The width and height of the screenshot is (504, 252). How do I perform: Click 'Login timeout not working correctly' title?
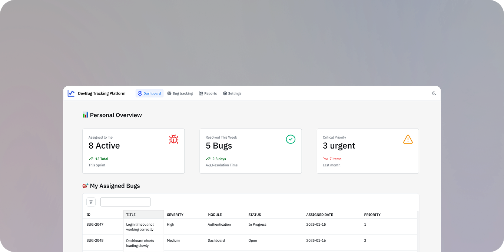point(140,227)
